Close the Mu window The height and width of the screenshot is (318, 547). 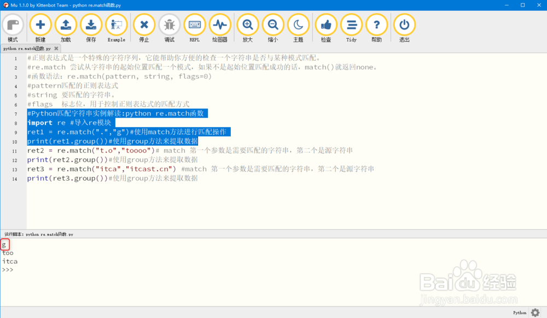click(539, 5)
